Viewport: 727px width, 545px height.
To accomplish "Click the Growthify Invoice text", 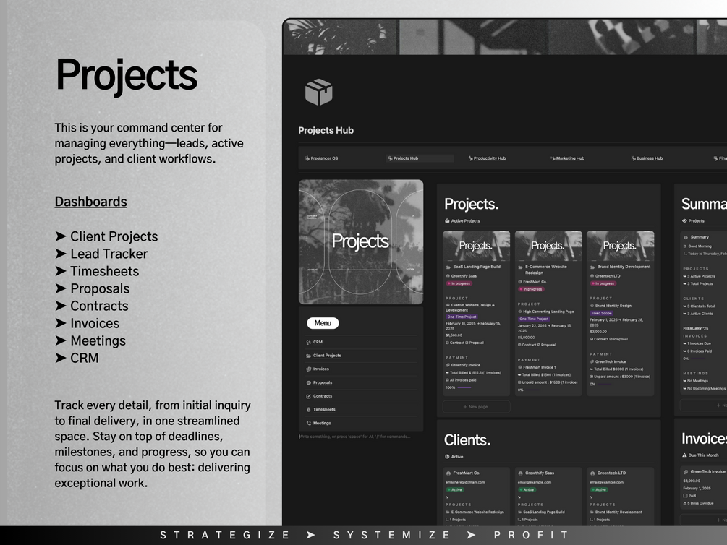I will pos(466,365).
